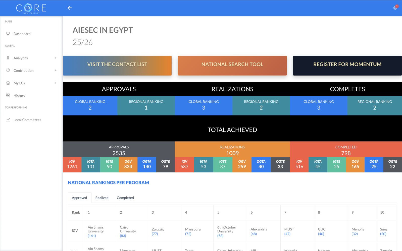Click Visit The Contact List button
The width and height of the screenshot is (402, 251).
pyautogui.click(x=117, y=66)
